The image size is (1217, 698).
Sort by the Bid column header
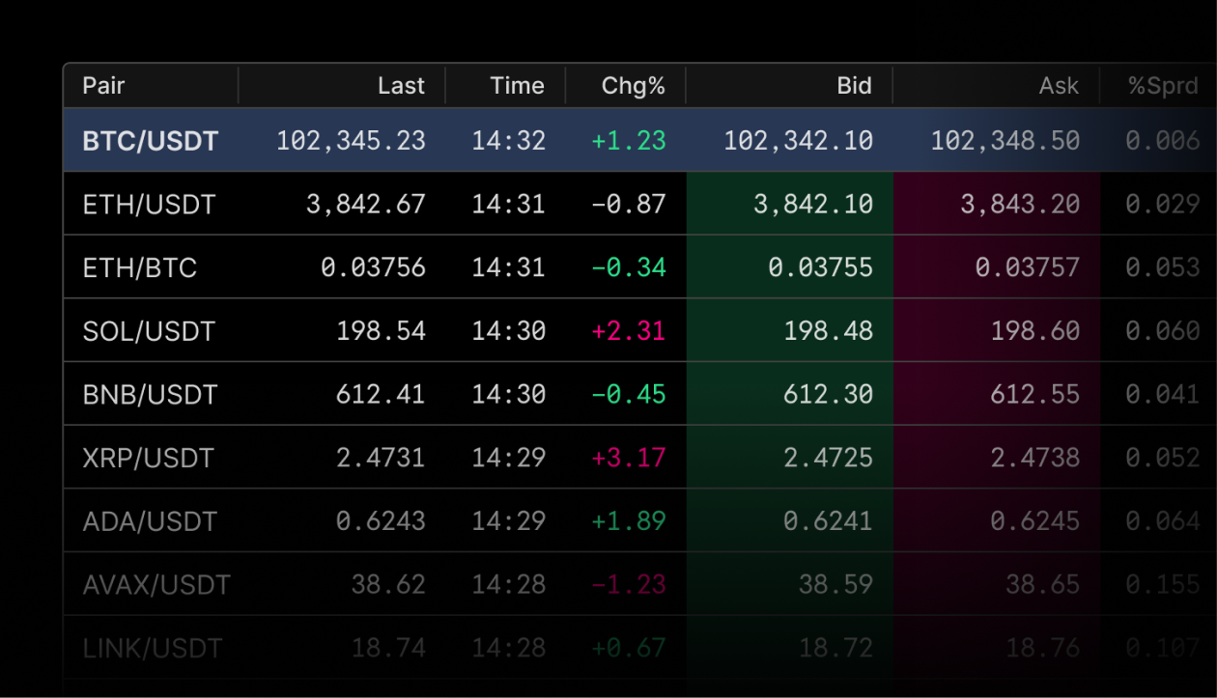tap(854, 86)
